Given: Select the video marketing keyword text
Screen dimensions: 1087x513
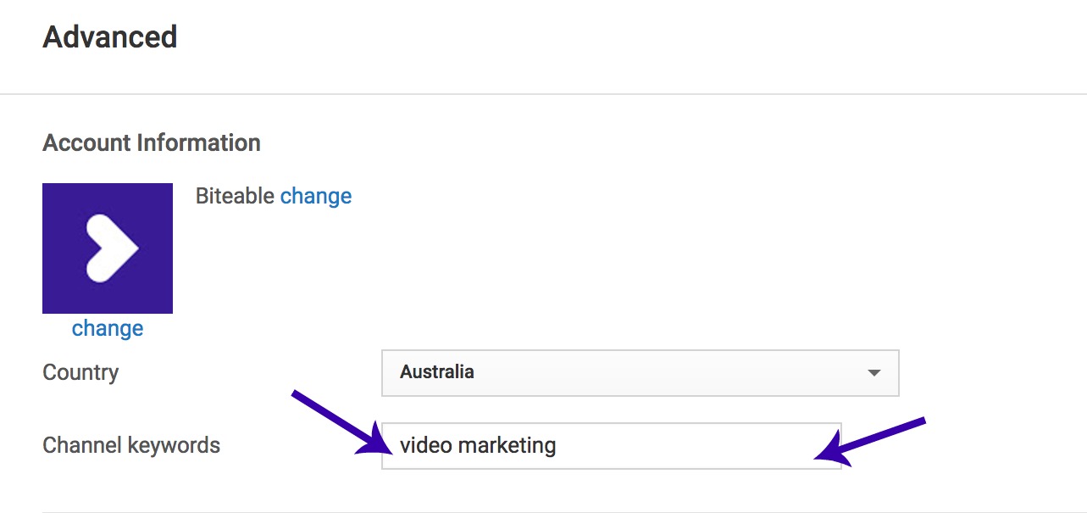Looking at the screenshot, I should [x=478, y=444].
